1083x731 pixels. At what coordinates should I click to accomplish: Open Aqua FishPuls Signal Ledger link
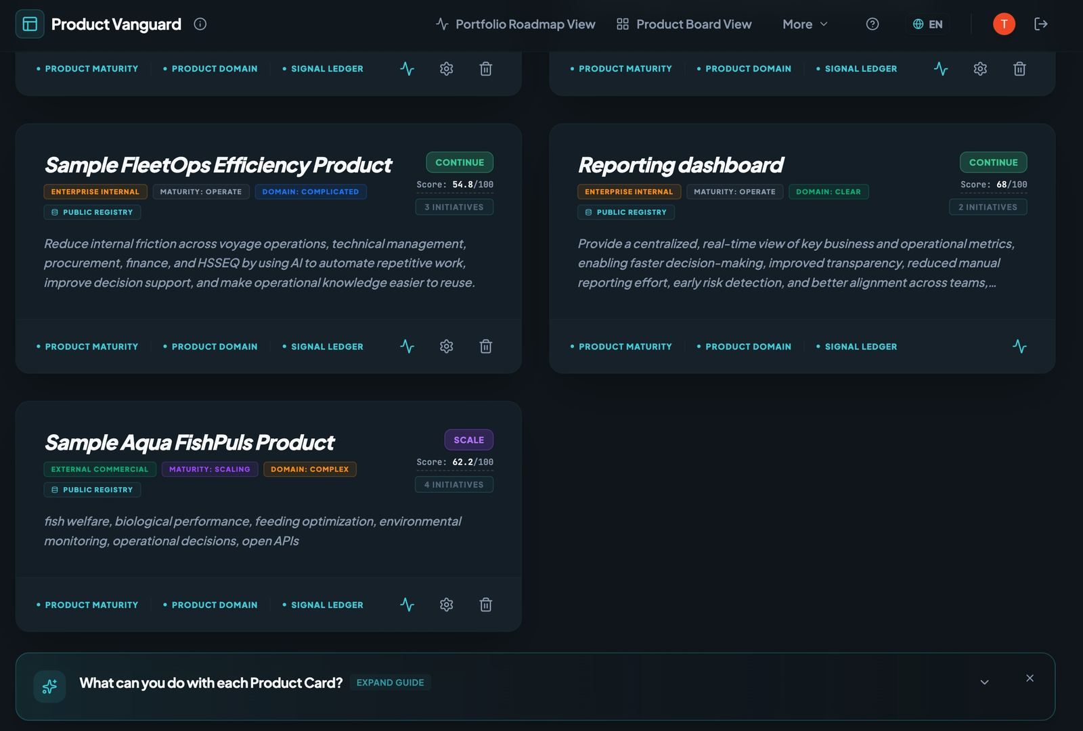(323, 605)
